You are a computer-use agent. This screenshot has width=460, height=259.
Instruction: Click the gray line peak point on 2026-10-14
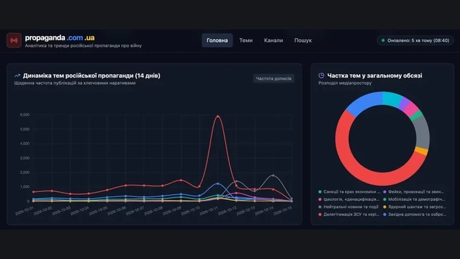pyautogui.click(x=273, y=176)
